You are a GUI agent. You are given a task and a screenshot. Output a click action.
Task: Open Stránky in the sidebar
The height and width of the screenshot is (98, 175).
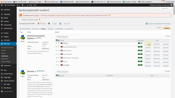point(6,21)
